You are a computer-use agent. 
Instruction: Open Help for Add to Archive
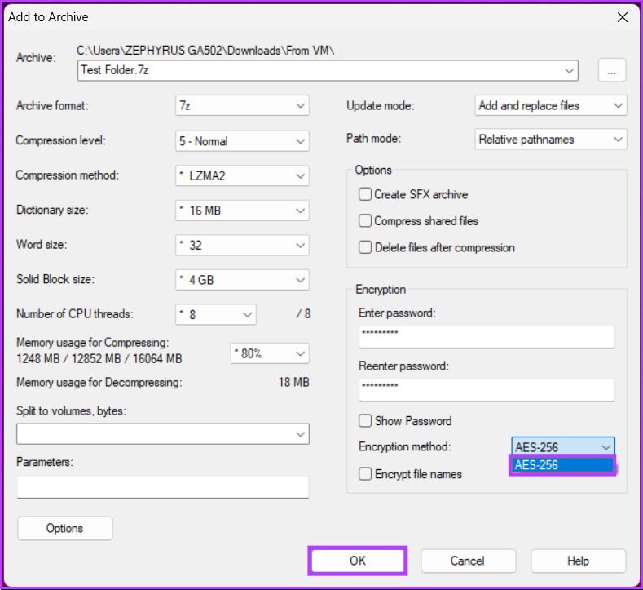click(x=578, y=561)
